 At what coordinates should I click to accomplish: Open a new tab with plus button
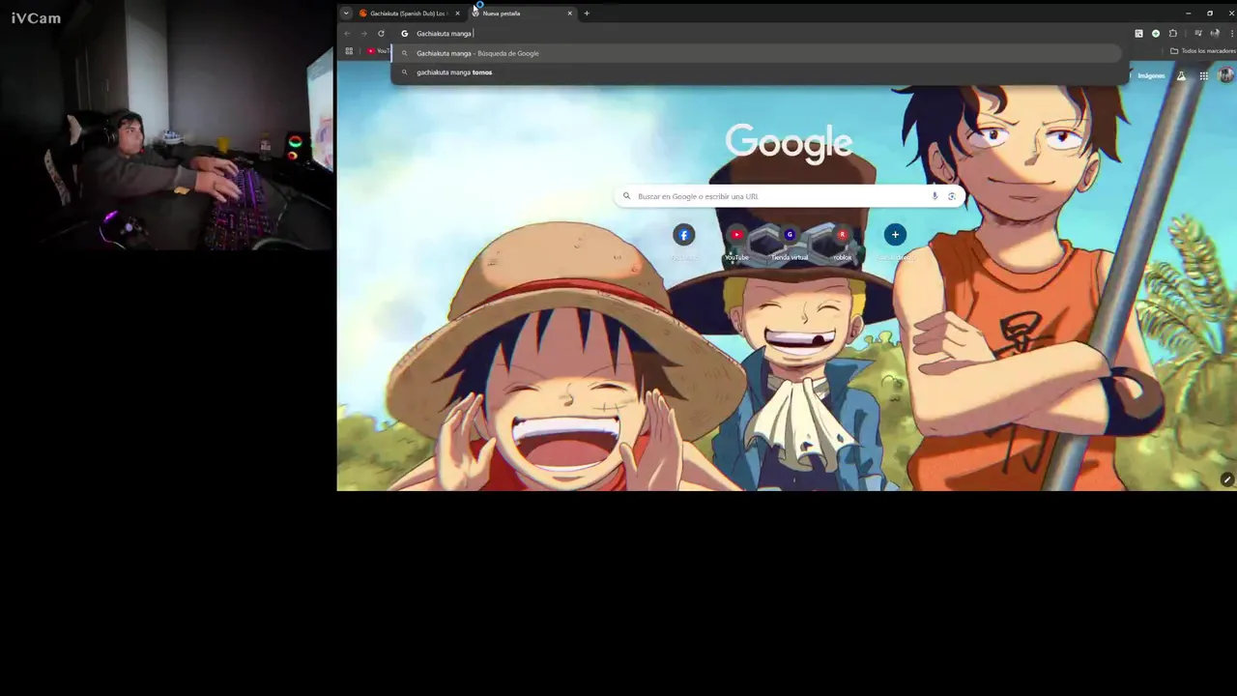pos(587,14)
